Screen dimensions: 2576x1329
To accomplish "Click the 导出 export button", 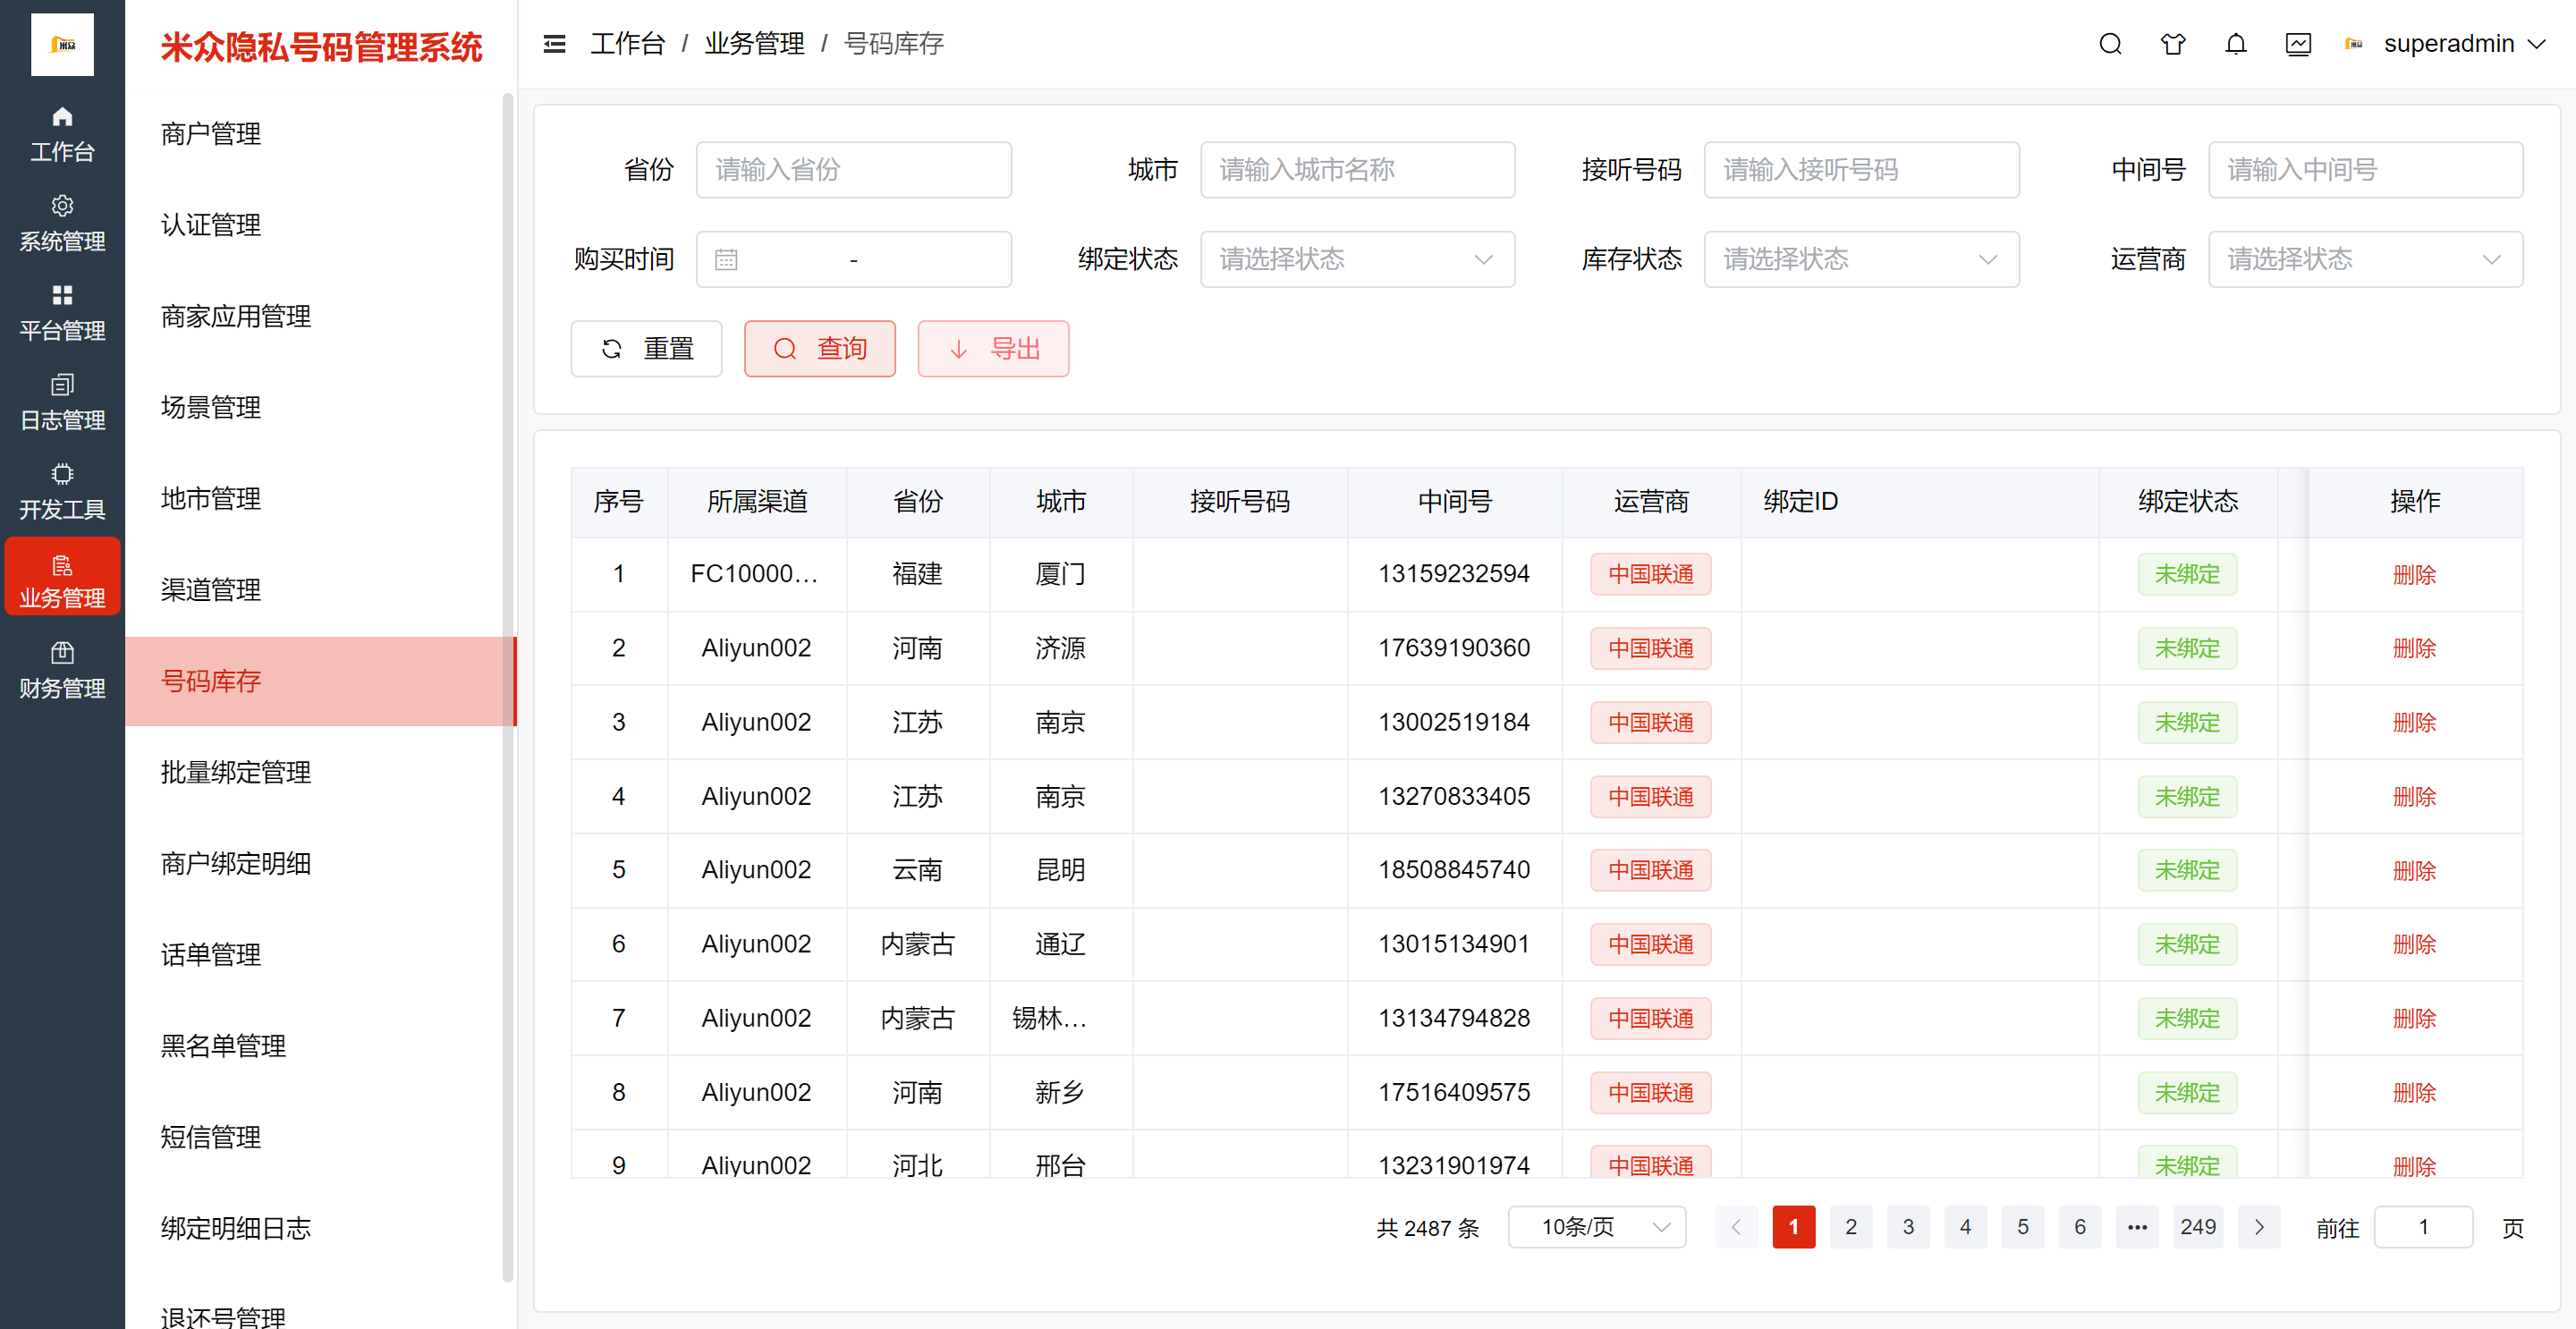I will (x=993, y=348).
